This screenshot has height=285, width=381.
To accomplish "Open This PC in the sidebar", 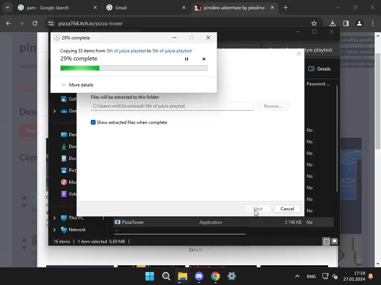I will pyautogui.click(x=72, y=218).
